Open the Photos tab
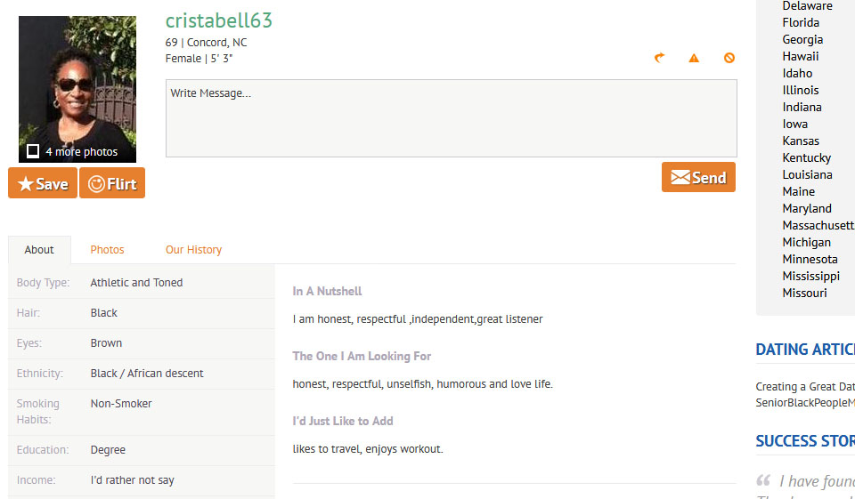Image resolution: width=855 pixels, height=499 pixels. [x=107, y=250]
